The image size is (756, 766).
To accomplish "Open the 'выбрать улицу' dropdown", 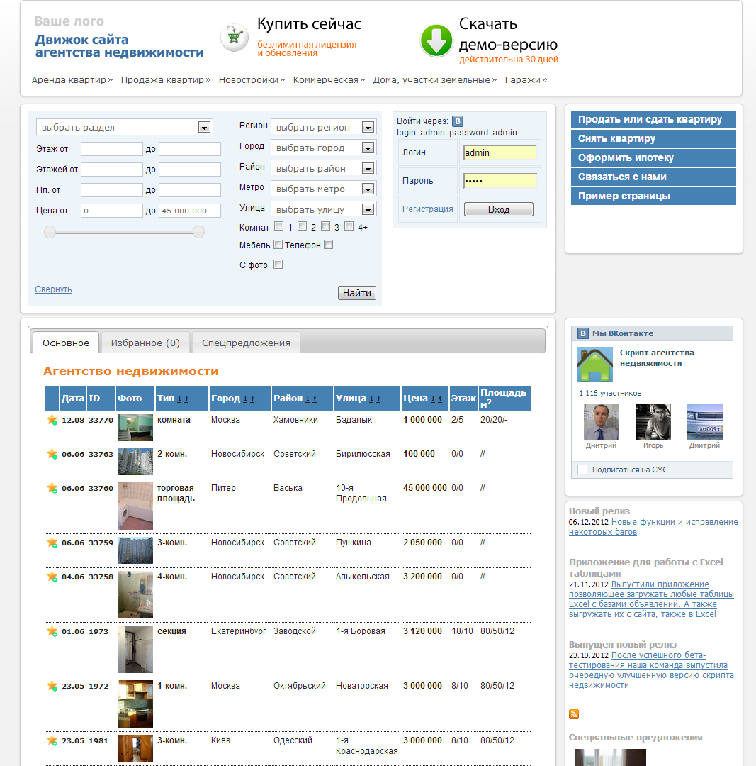I will point(323,209).
